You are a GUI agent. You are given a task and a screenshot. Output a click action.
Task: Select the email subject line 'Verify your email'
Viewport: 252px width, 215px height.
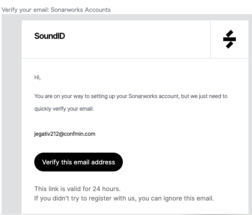pyautogui.click(x=25, y=10)
